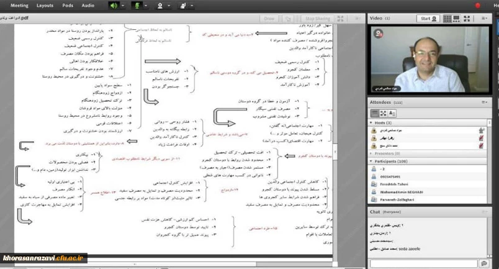Open the raise hand status dropdown arrow
Screen dimensions: 499x269
tap(192, 5)
